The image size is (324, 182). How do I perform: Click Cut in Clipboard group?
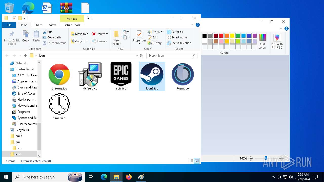coord(47,32)
